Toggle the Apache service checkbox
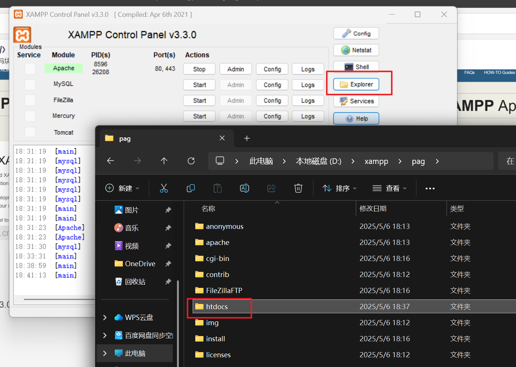 tap(30, 69)
